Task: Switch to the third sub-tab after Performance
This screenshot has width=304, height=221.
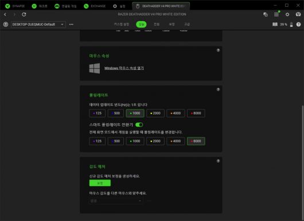Action: (x=157, y=24)
